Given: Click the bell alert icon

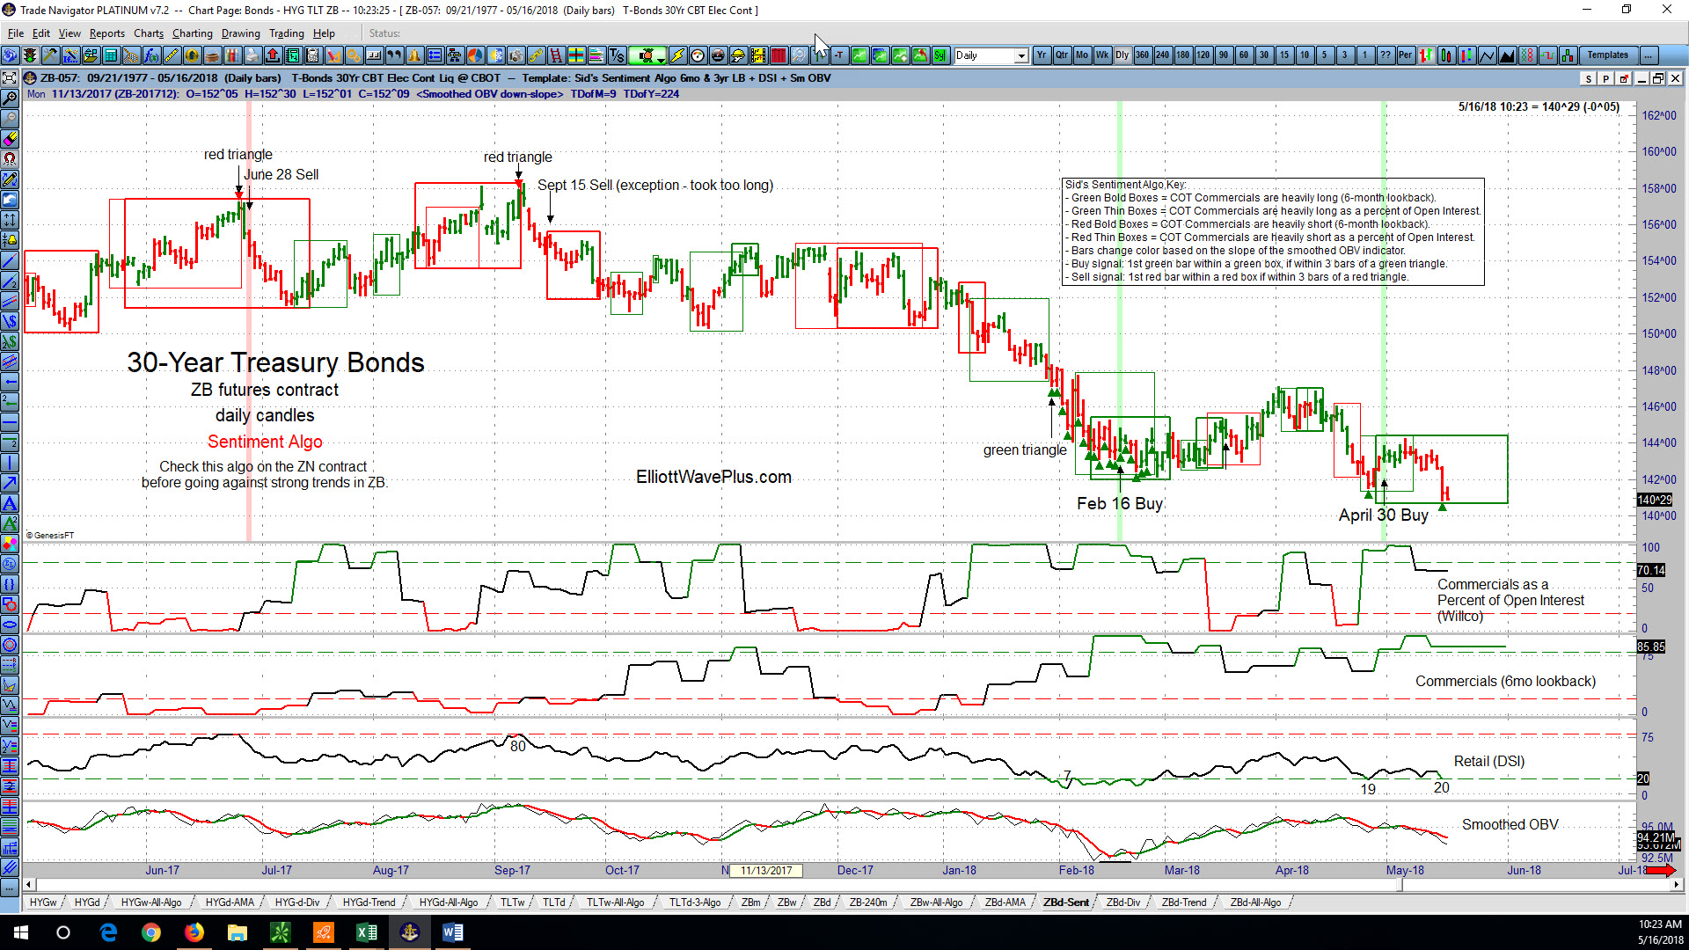Looking at the screenshot, I should coord(413,55).
